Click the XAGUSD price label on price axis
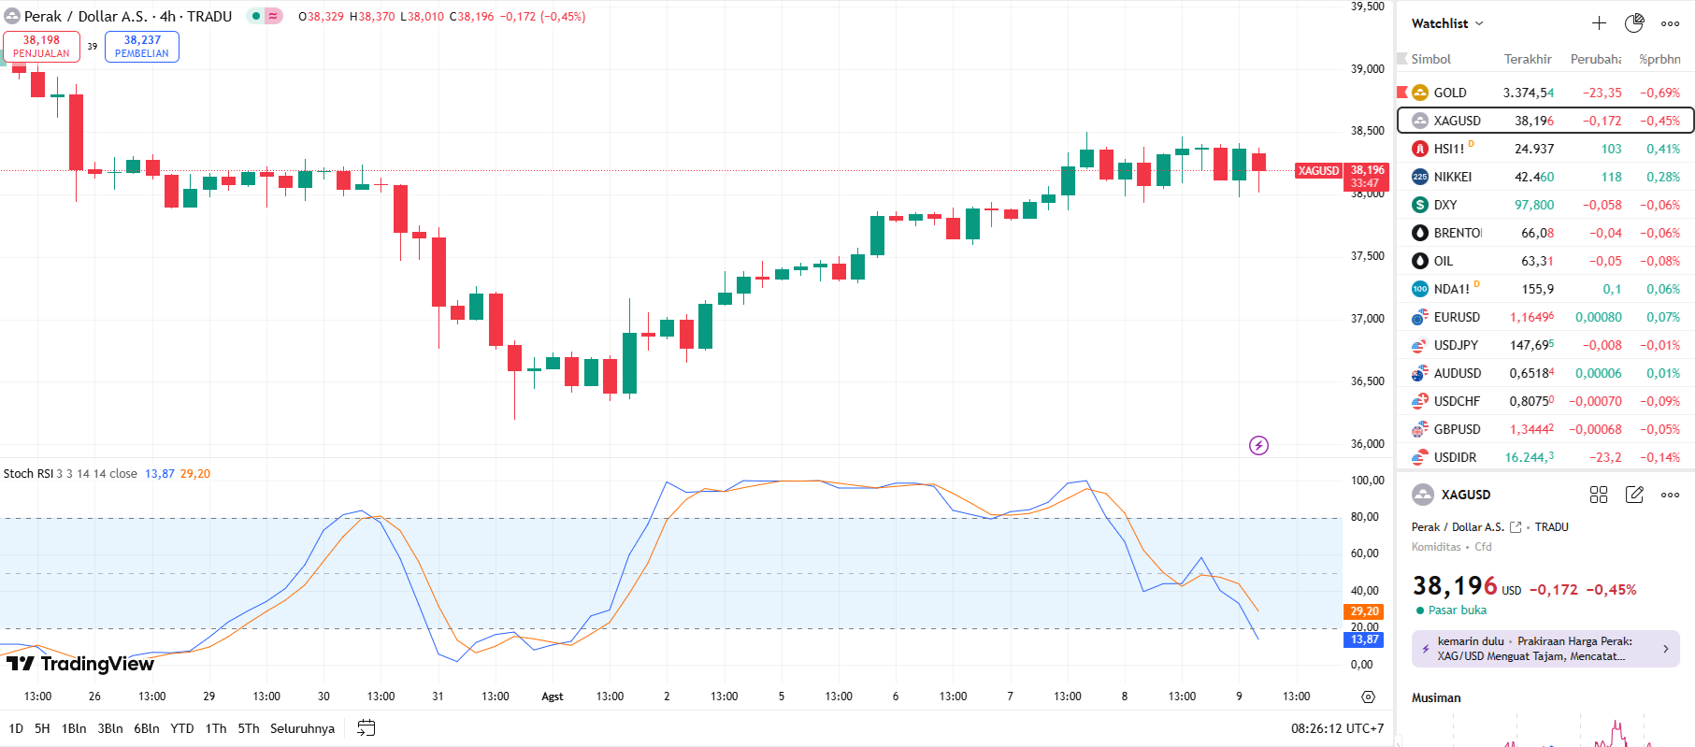 [1367, 176]
